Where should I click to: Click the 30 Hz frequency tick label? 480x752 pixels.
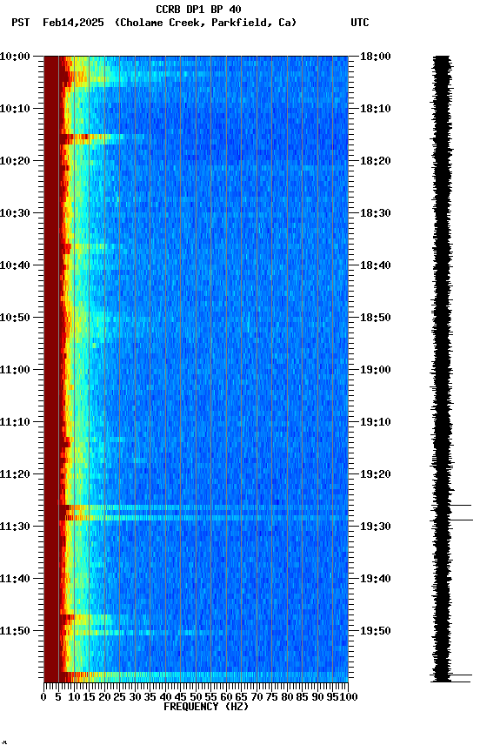(x=135, y=697)
